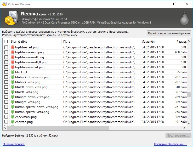Open the 'Онлайн-справка' link
Image resolution: width=193 pixels, height=147 pixels.
pos(14,144)
